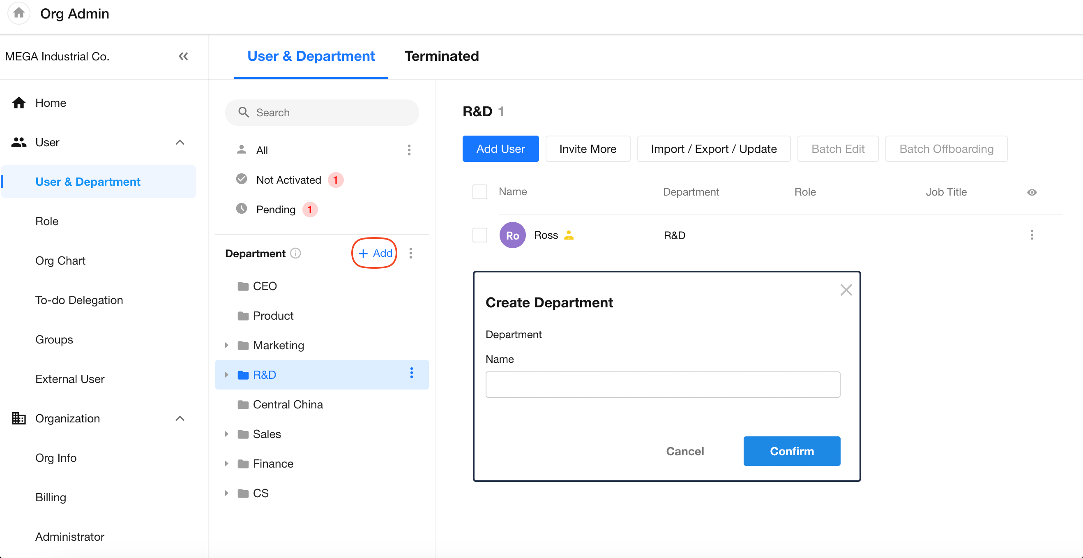Click the Department info icon

tap(295, 253)
